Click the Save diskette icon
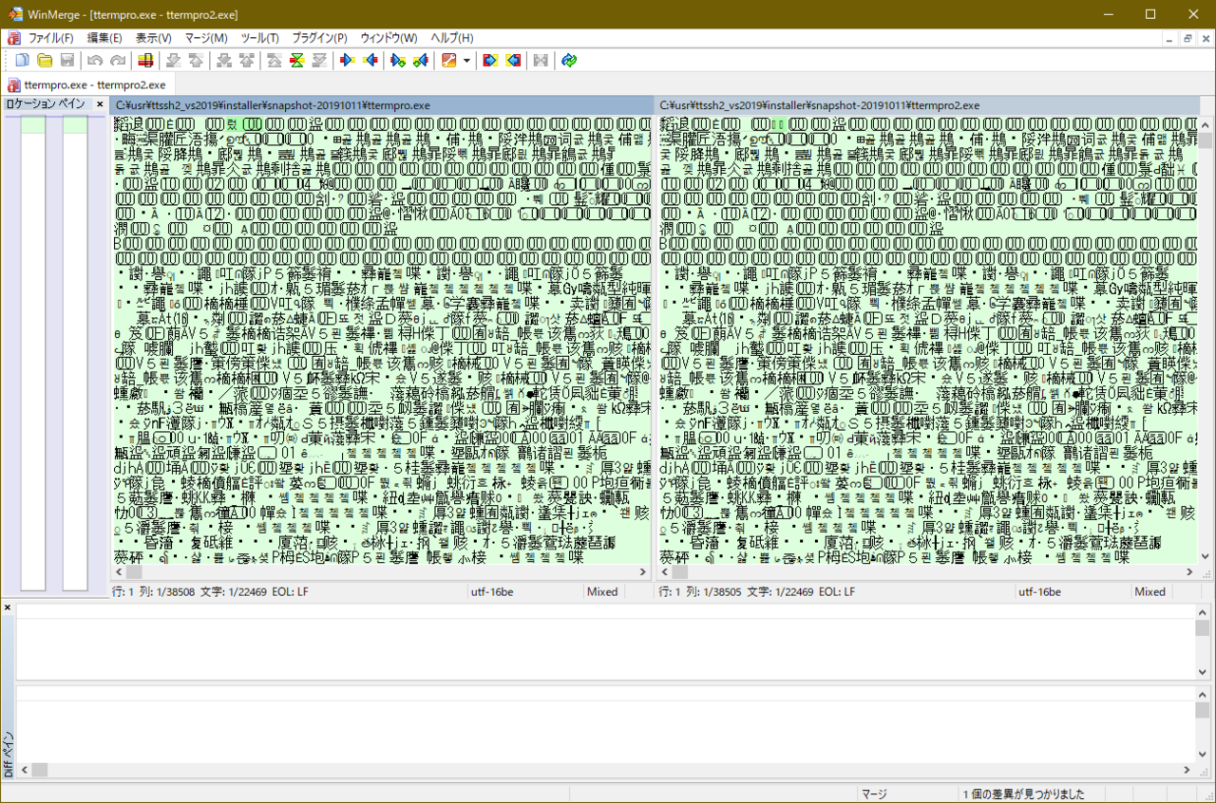1216x803 pixels. coord(67,61)
